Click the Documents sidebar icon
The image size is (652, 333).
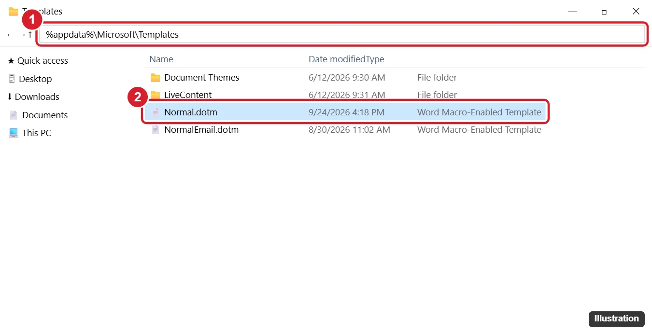(14, 115)
